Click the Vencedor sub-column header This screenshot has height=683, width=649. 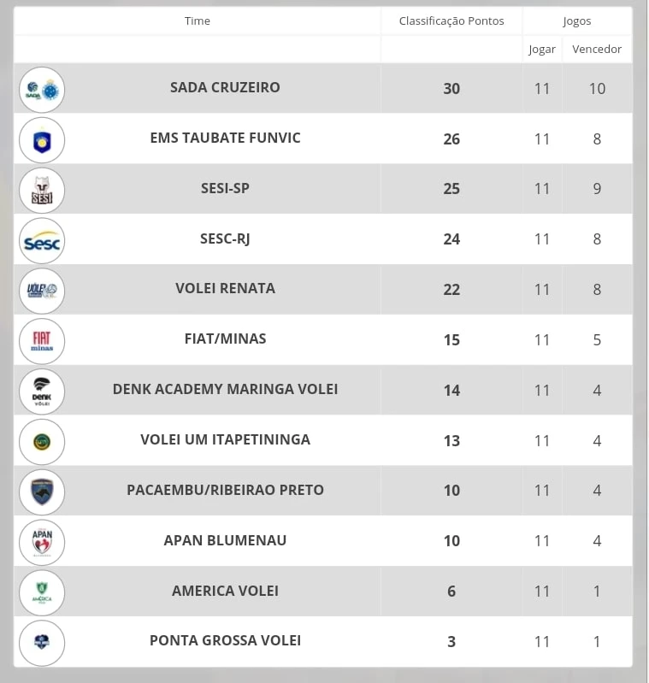click(x=597, y=49)
